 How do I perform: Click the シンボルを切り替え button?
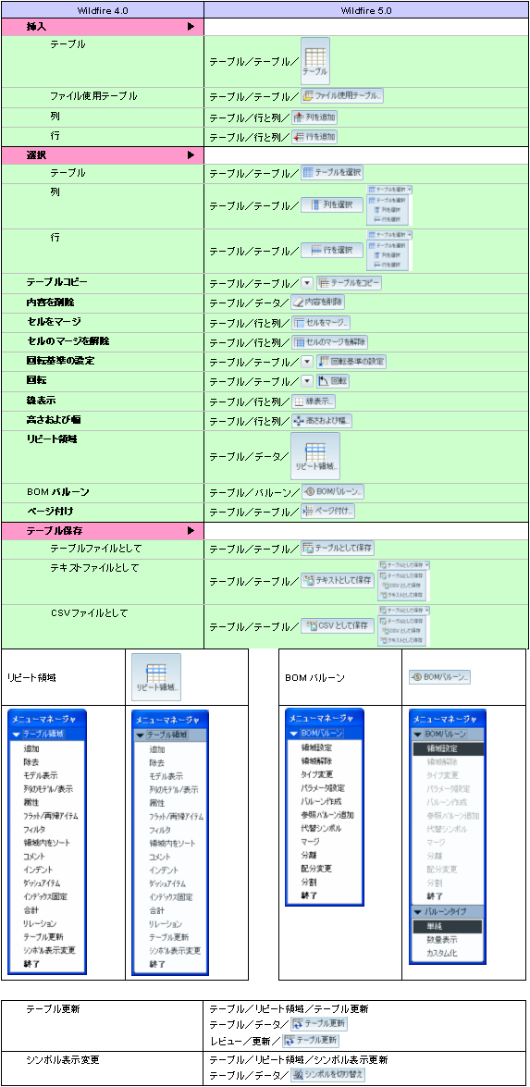click(x=327, y=1075)
